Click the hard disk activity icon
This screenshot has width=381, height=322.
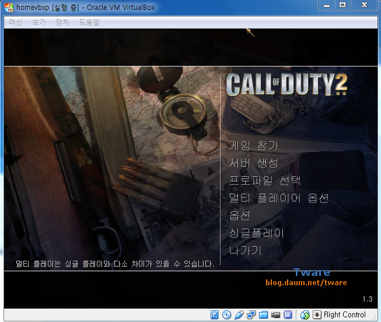pos(214,315)
